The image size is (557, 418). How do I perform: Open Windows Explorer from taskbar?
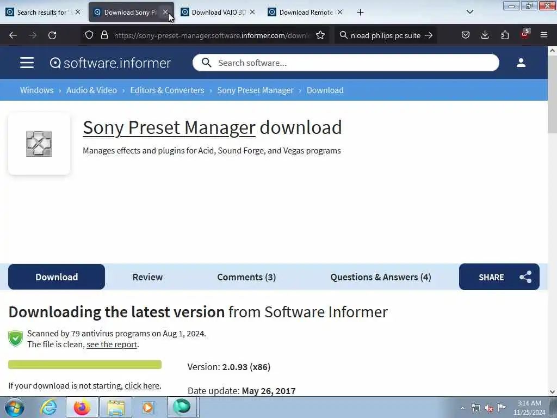point(116,407)
